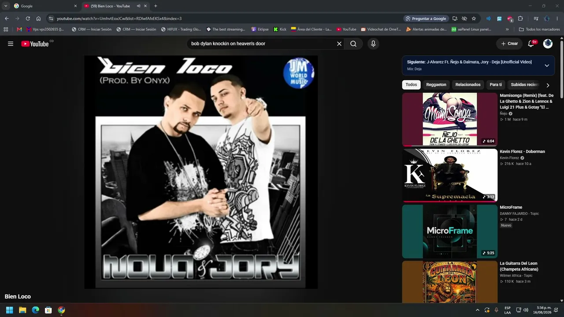Open a new browser tab

tap(156, 6)
